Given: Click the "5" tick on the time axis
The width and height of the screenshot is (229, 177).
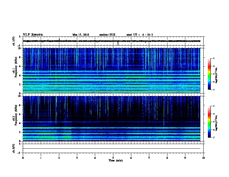Looking at the screenshot, I should (113, 158).
